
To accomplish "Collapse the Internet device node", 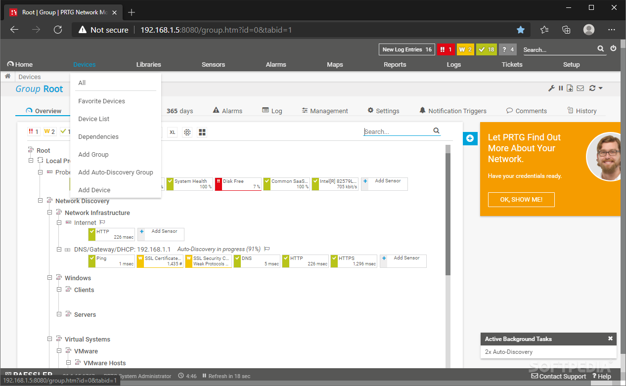I will point(59,222).
